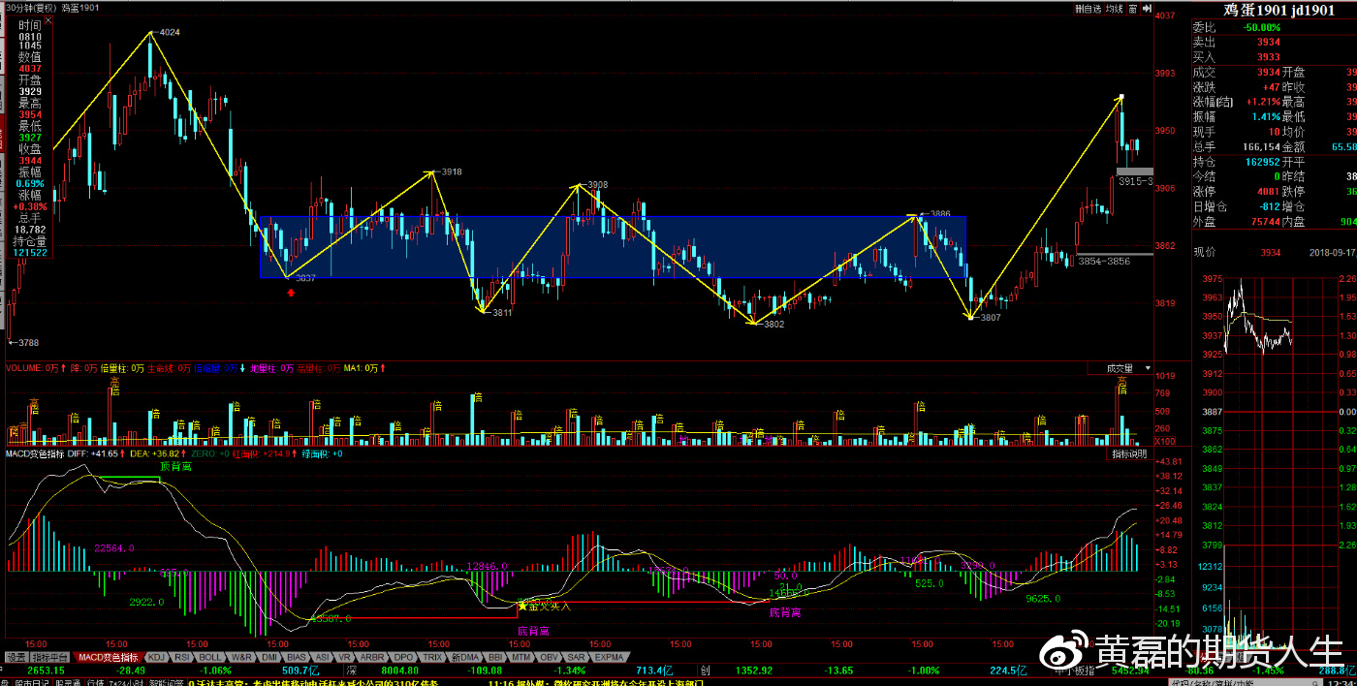Click the 3802 swing low label
The height and width of the screenshot is (686, 1357).
tap(773, 325)
